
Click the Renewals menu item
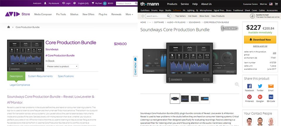click(116, 14)
